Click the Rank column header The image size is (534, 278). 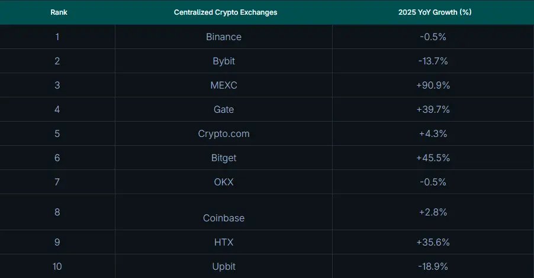click(59, 12)
